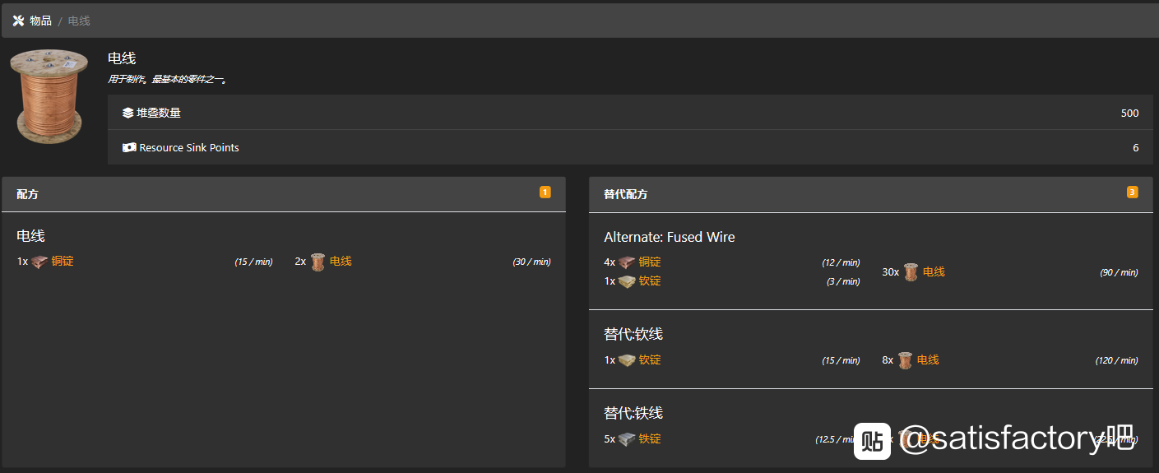Screen dimensions: 1159x473
Task: Click the copper ingot icon in 电线 recipe
Action: coord(39,262)
